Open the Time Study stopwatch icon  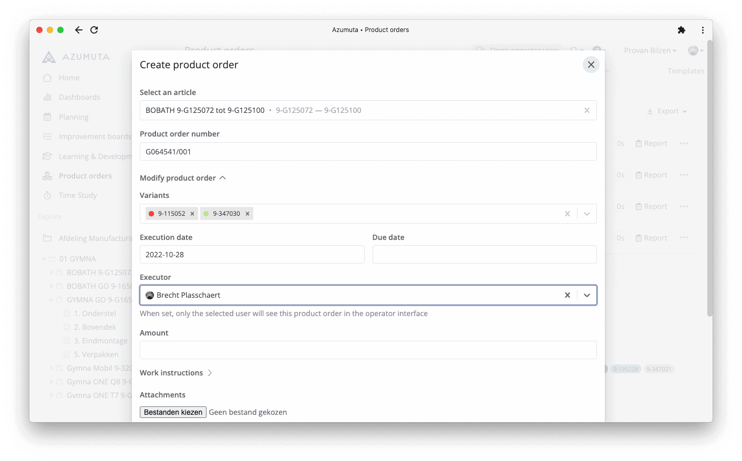pyautogui.click(x=47, y=195)
